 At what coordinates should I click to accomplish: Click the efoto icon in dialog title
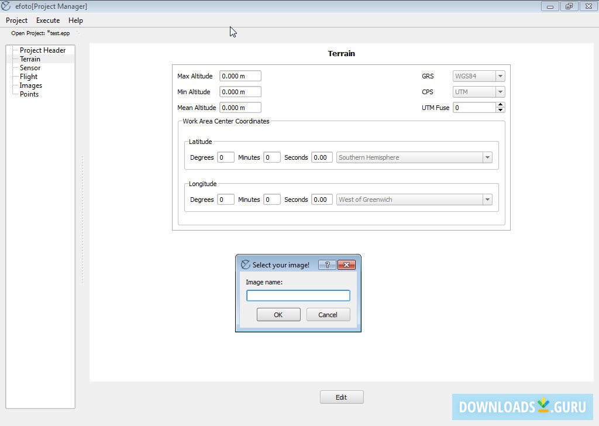pos(245,264)
